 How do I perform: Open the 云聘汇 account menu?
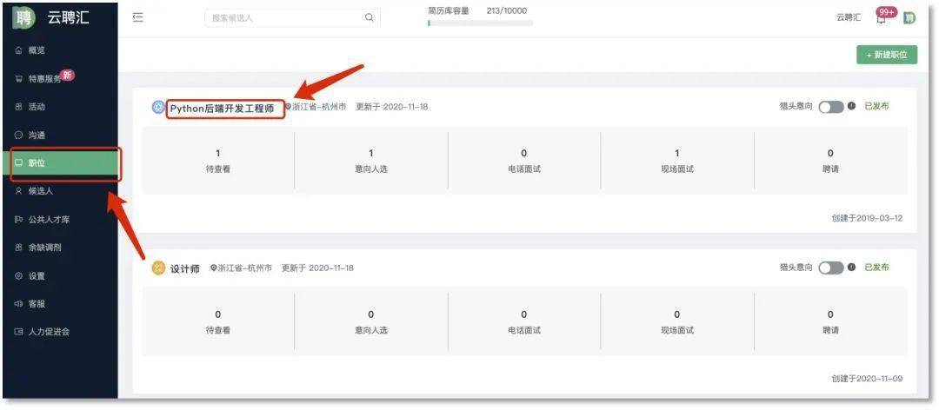click(x=848, y=18)
